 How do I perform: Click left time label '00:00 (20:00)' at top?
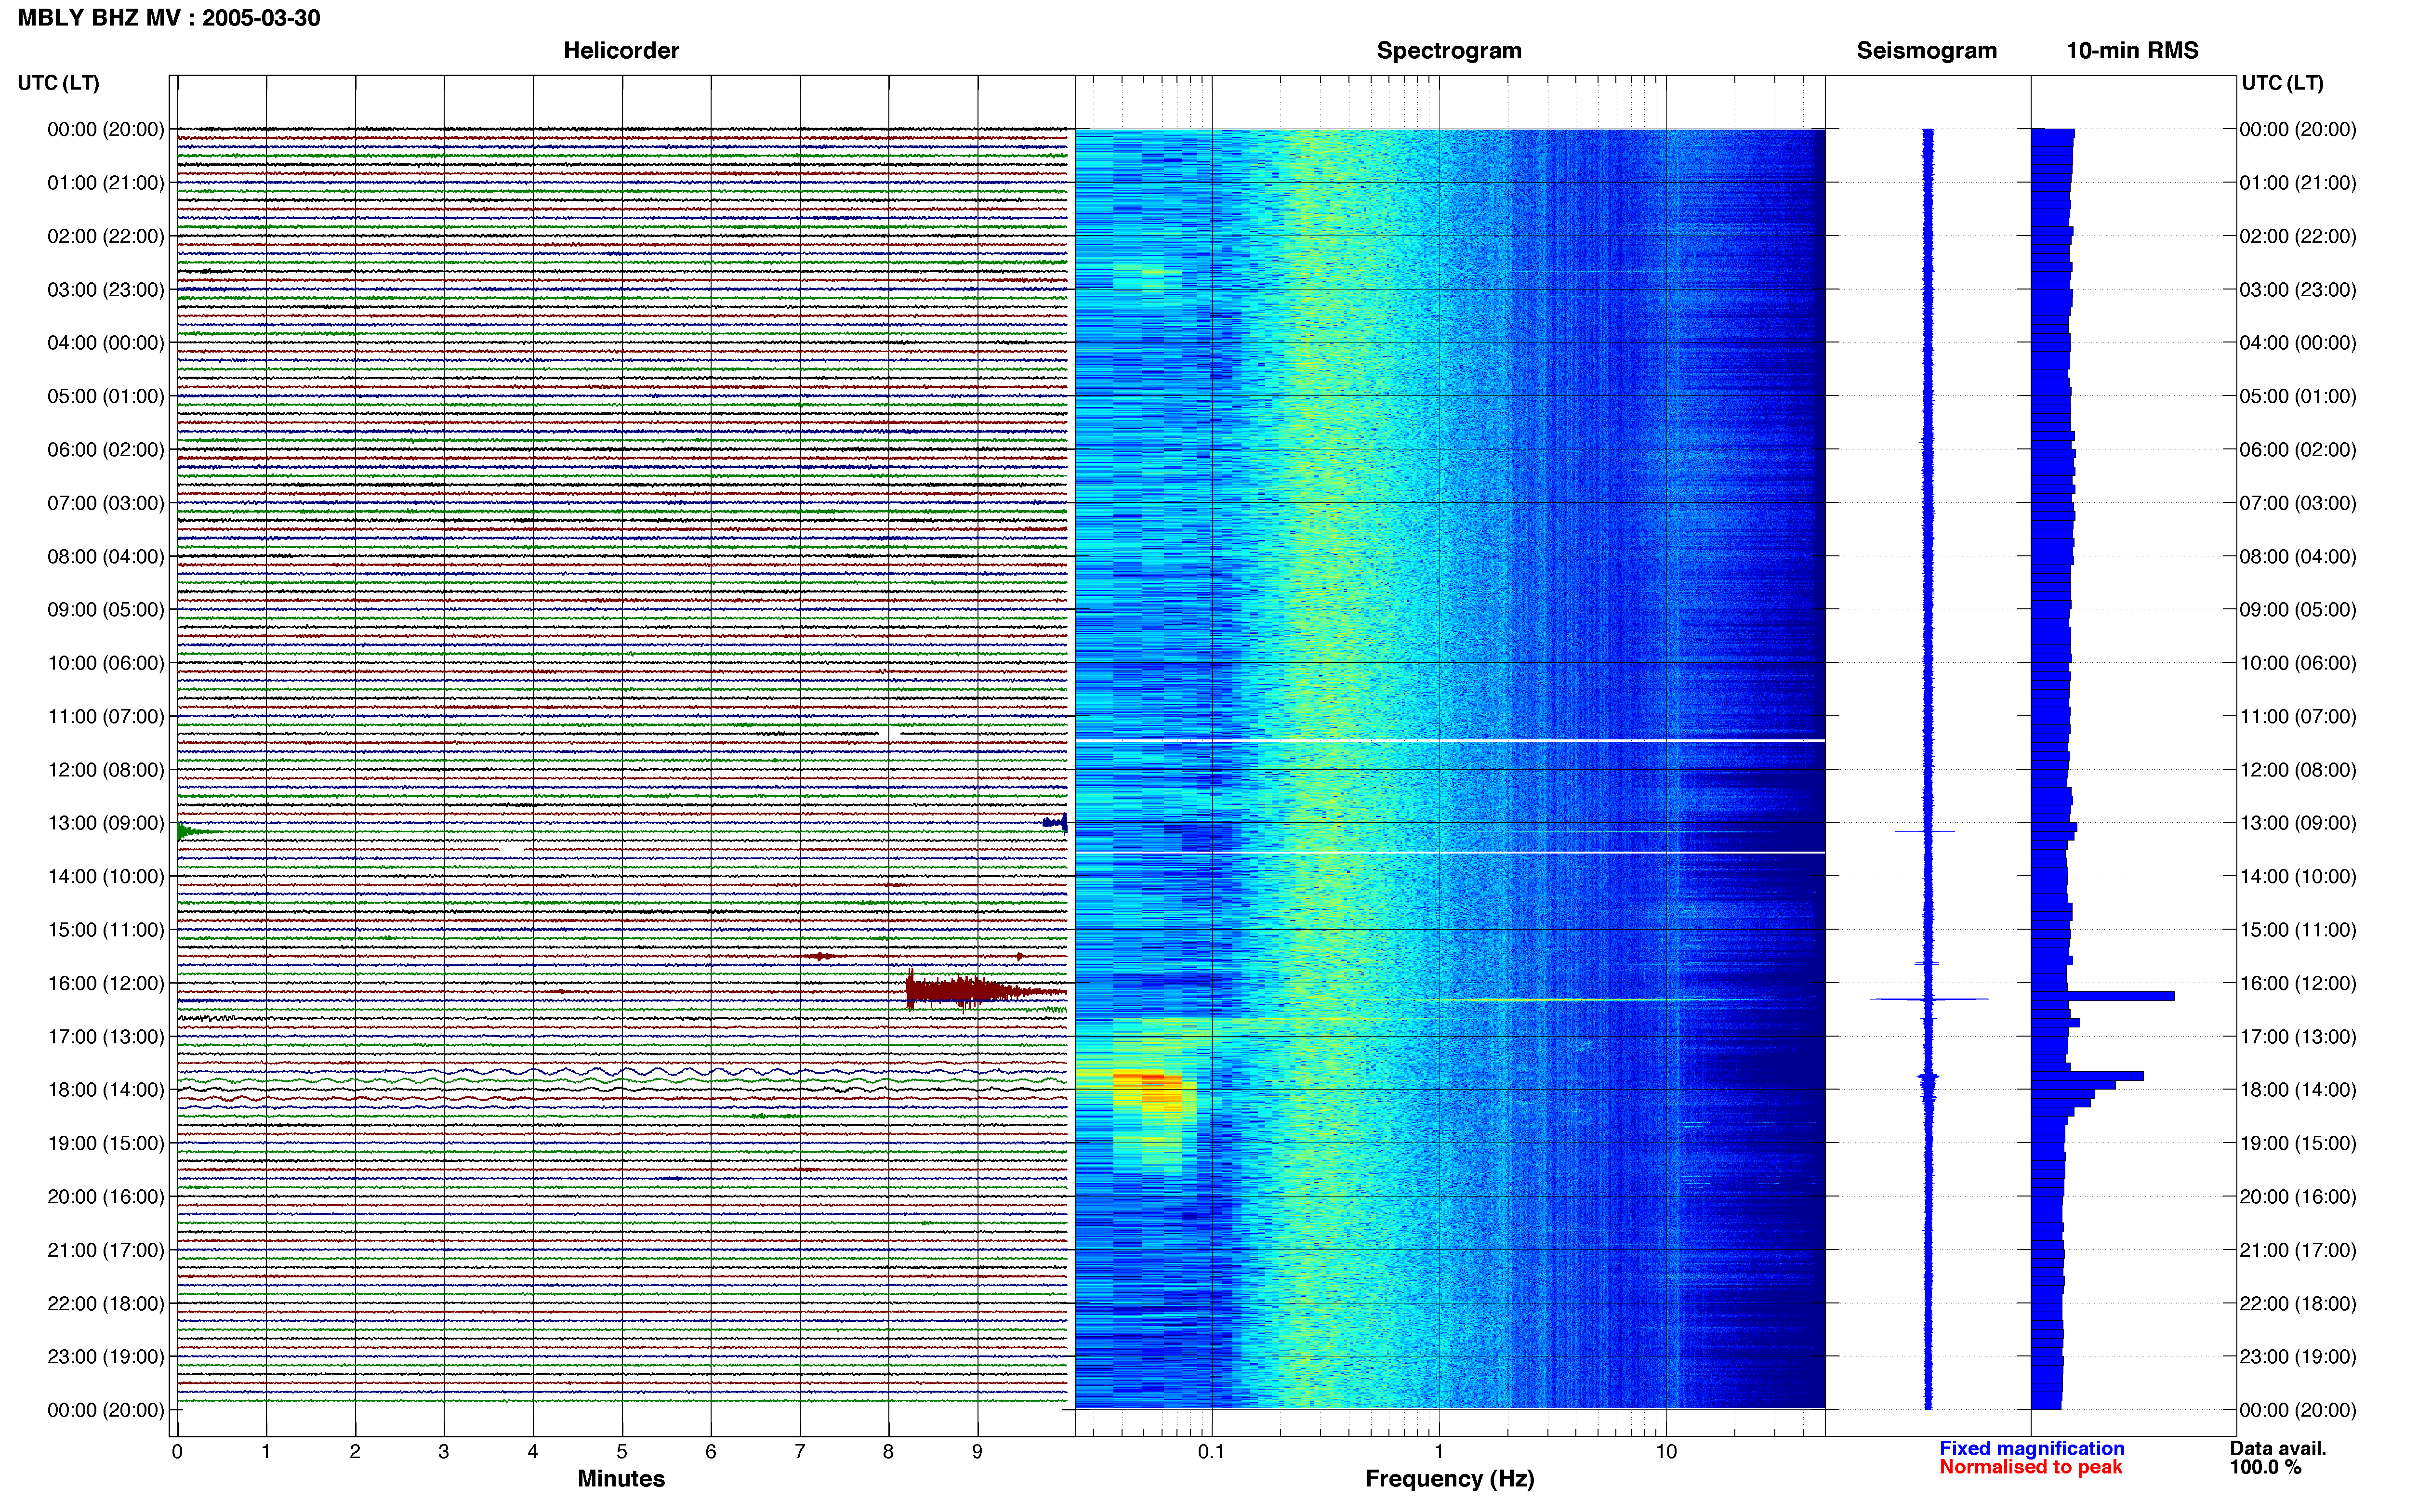[106, 129]
